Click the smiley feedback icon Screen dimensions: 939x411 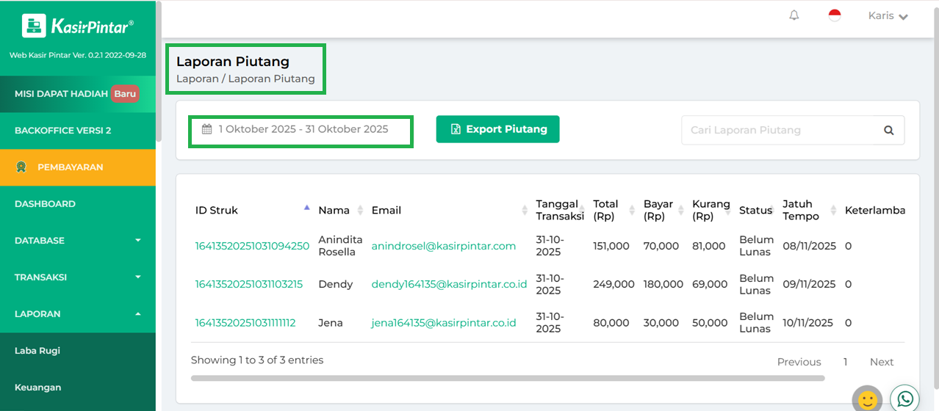pyautogui.click(x=867, y=400)
